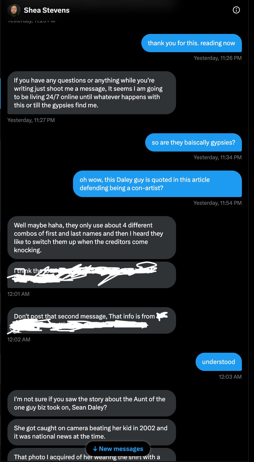Open the Shea Stevens name header
Screen dimensions: 254x462
coord(47,10)
